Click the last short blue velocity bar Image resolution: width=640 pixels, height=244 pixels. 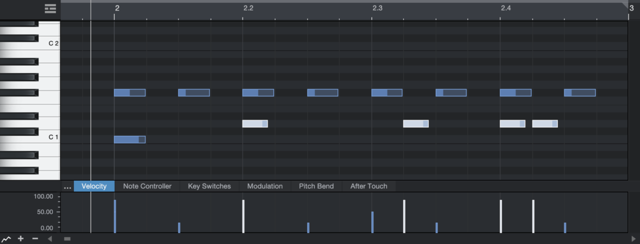pyautogui.click(x=566, y=228)
